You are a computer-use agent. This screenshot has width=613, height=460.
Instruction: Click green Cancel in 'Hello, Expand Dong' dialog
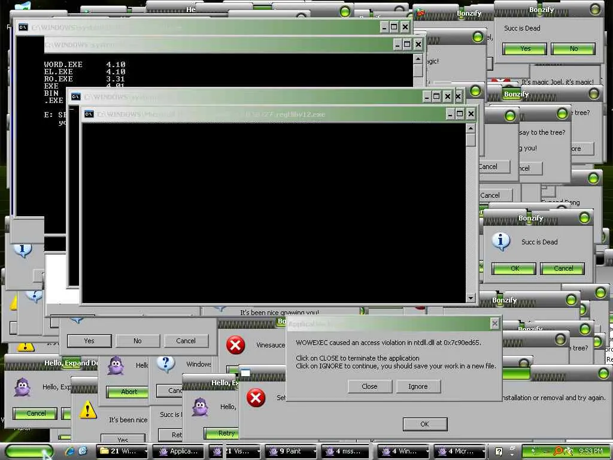(35, 413)
